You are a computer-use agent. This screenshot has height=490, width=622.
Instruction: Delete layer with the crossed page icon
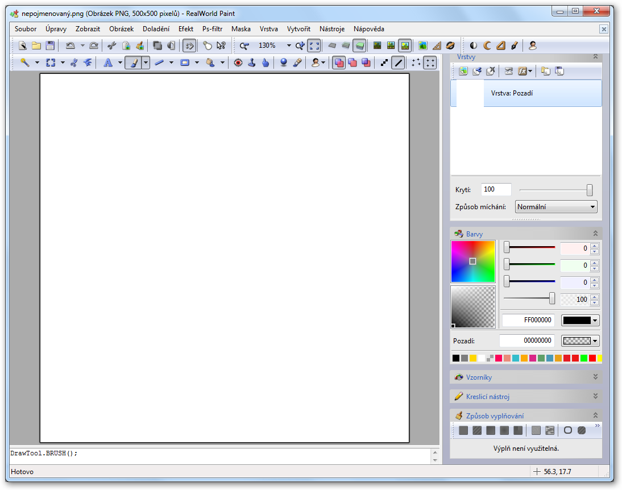coord(490,72)
